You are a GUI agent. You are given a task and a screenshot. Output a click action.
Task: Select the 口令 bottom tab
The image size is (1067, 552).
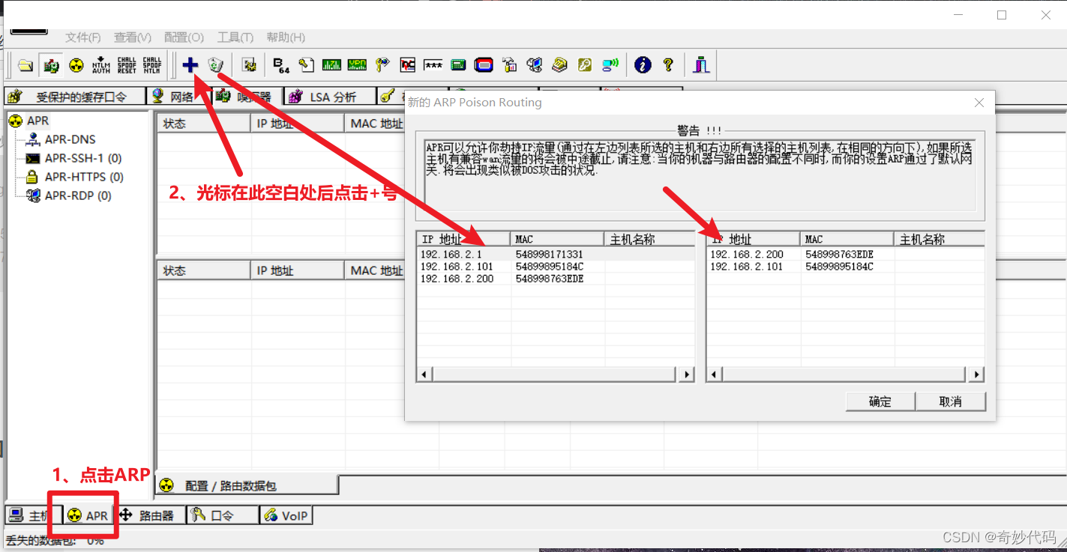pos(222,516)
